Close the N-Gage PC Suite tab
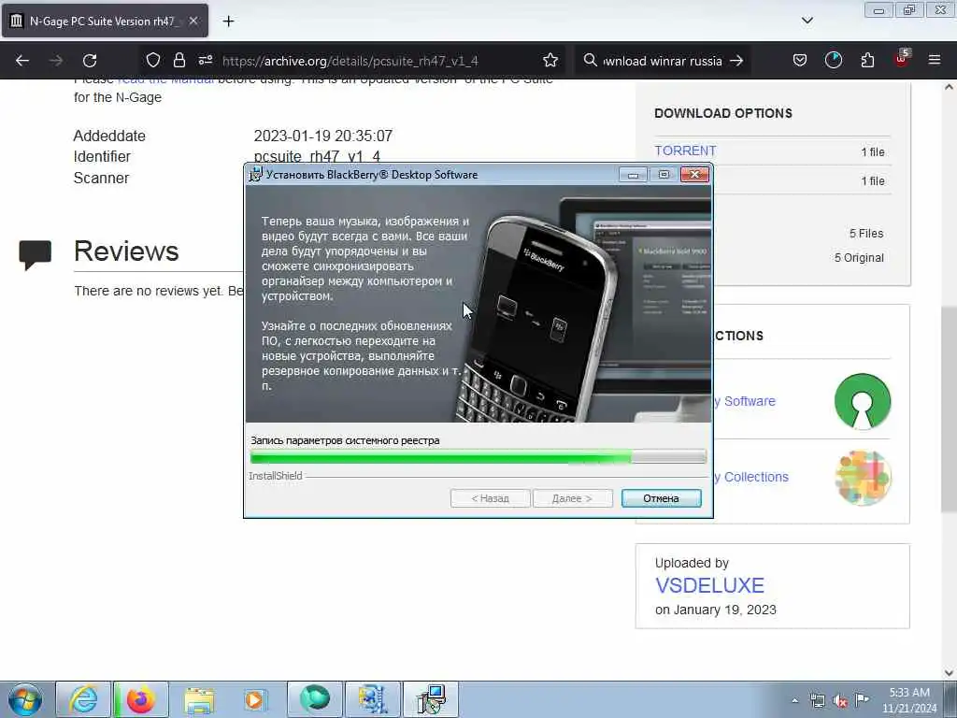Screen dimensions: 957x718 coord(193,21)
